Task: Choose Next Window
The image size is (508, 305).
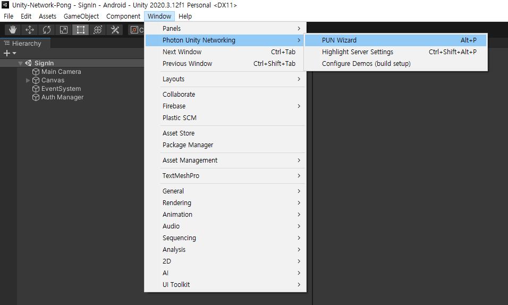Action: click(225, 52)
